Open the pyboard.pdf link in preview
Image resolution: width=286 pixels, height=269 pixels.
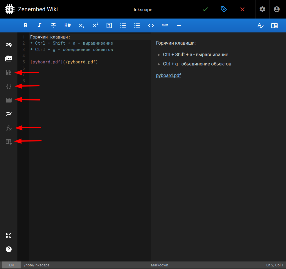point(168,76)
